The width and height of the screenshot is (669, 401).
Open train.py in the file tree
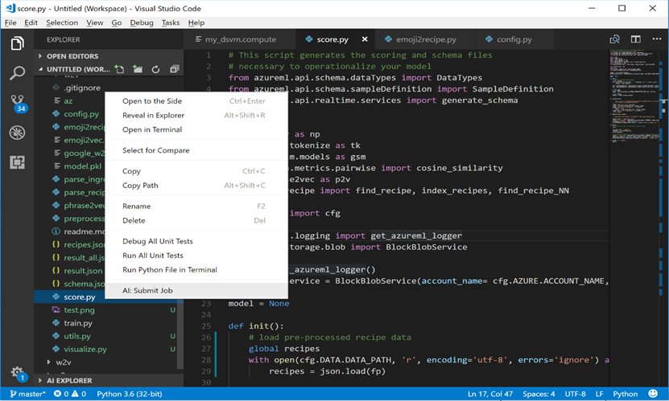pyautogui.click(x=78, y=323)
